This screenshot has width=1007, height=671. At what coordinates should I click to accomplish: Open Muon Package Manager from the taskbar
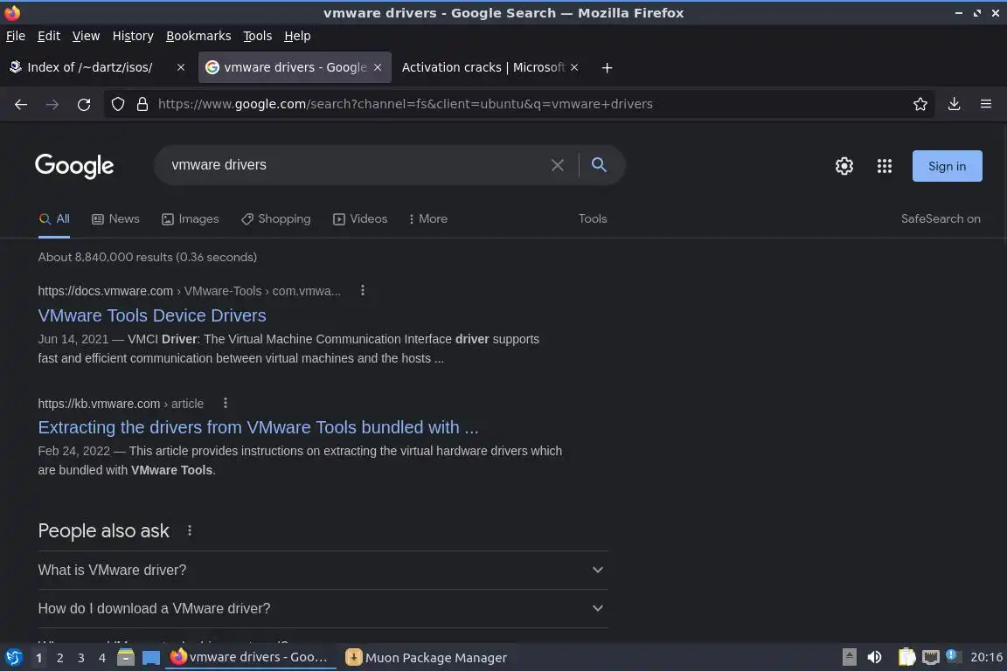point(427,658)
